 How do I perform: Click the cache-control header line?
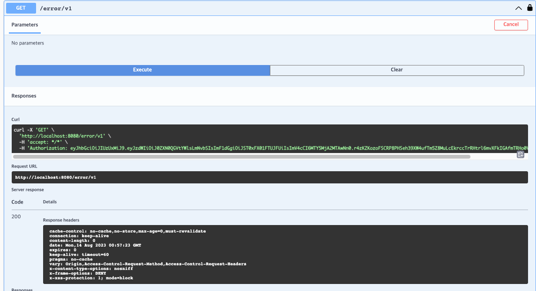pyautogui.click(x=127, y=231)
